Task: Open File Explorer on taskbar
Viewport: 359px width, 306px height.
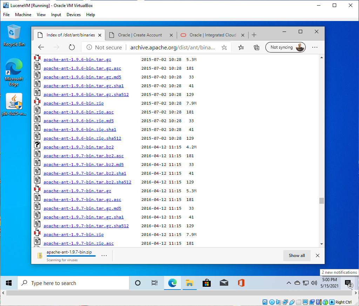Action: (x=189, y=283)
